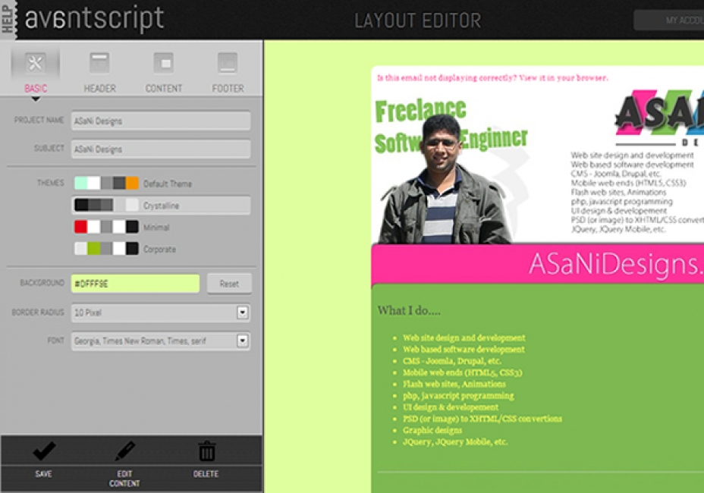Click the Project Name input field
This screenshot has height=493, width=704.
(161, 121)
